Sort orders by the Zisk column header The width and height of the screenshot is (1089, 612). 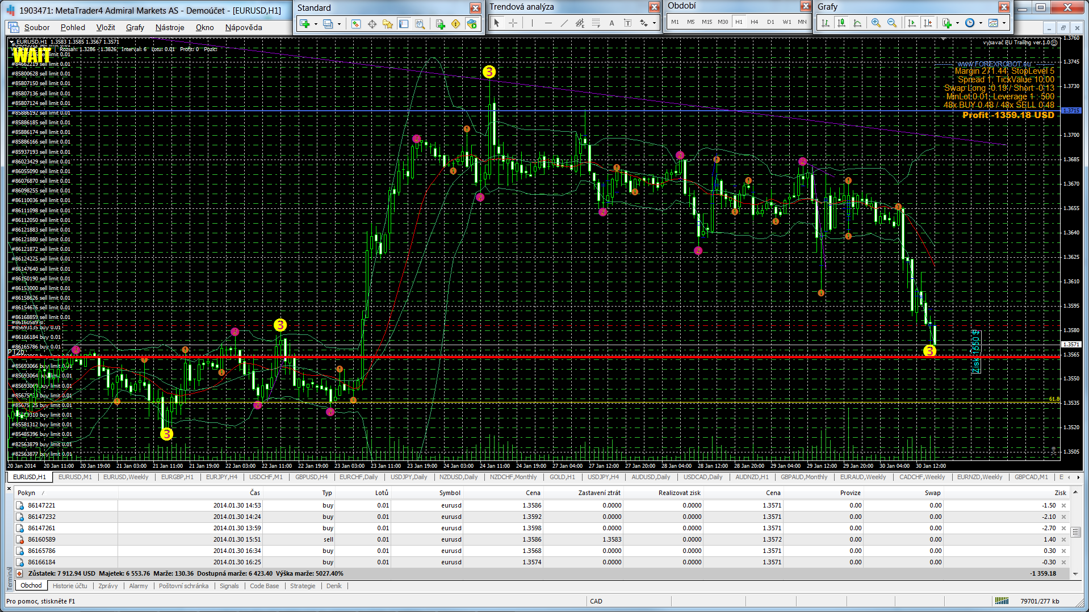(x=1060, y=493)
